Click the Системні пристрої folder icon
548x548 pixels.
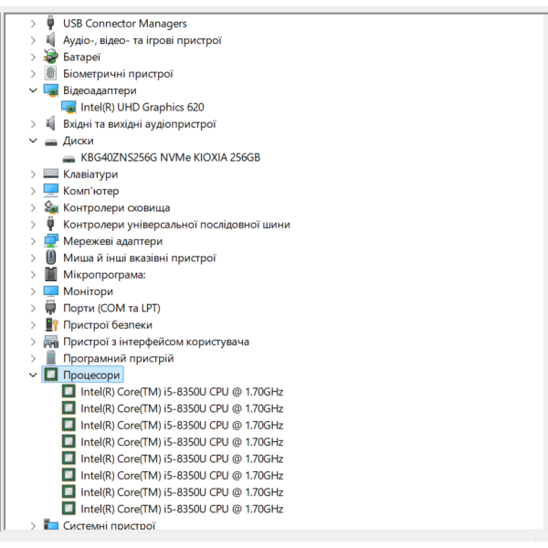50,524
